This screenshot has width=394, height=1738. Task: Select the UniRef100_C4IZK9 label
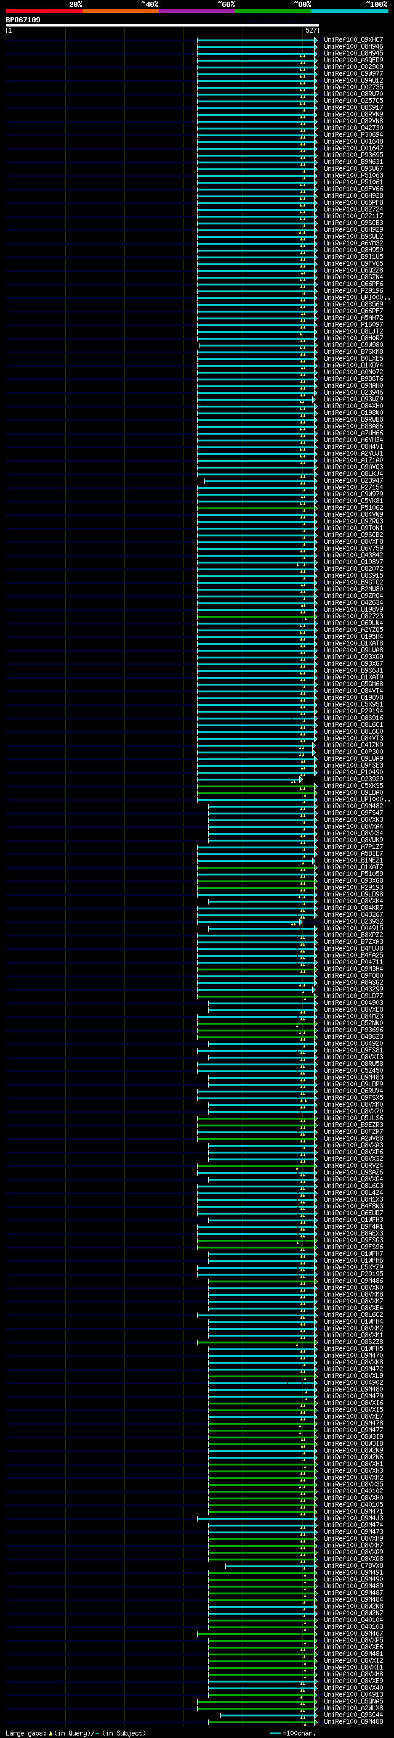[353, 745]
